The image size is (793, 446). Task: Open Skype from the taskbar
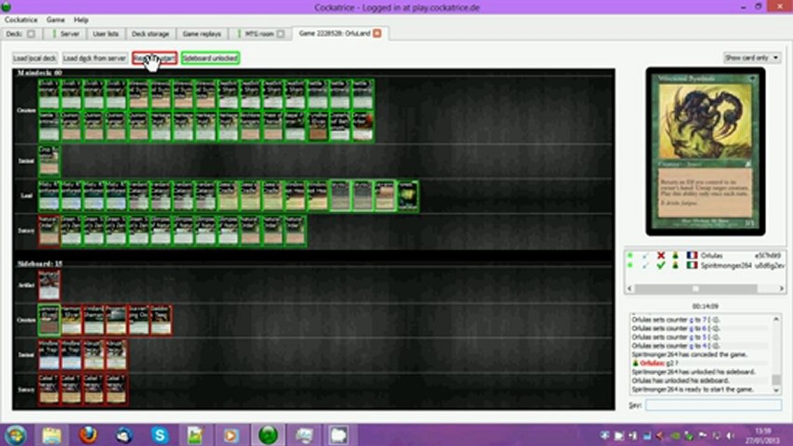tap(160, 435)
